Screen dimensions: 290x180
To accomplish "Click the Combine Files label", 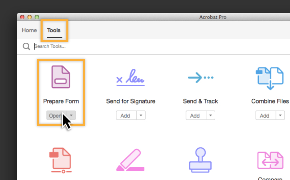I will click(x=270, y=101).
